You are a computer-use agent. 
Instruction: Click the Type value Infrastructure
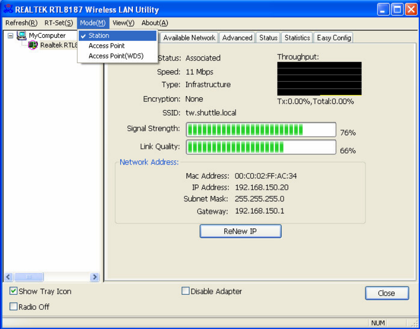(208, 85)
